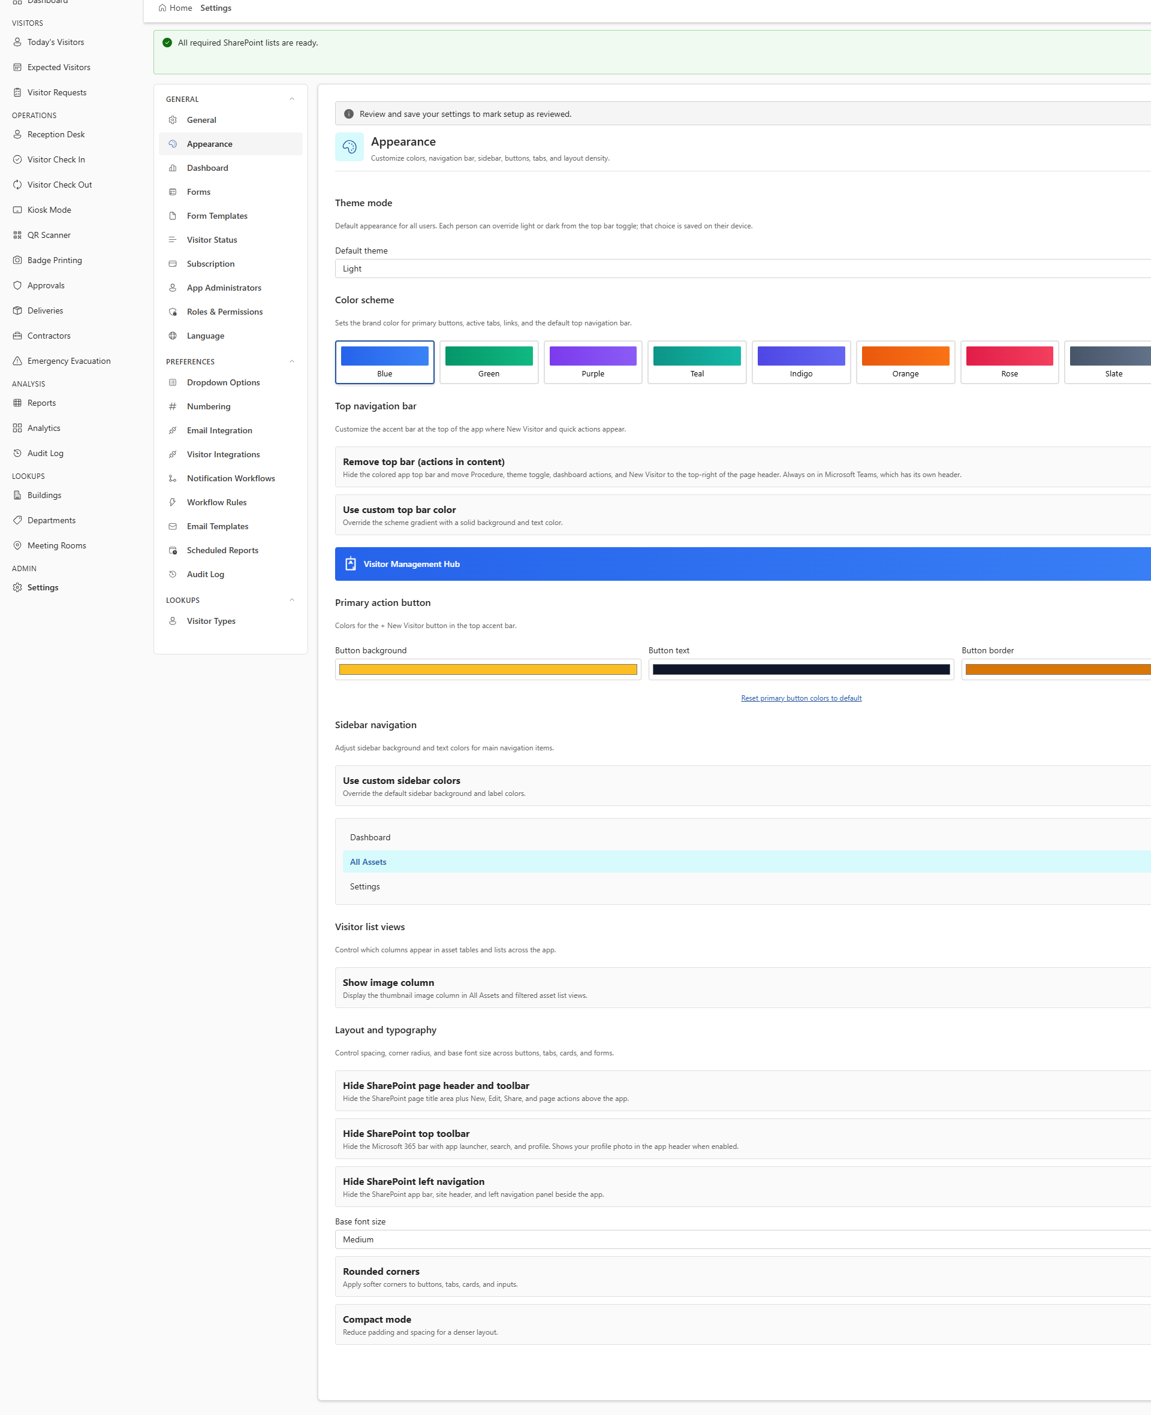Click Reset primary button colors to default
Image resolution: width=1151 pixels, height=1415 pixels.
(801, 698)
